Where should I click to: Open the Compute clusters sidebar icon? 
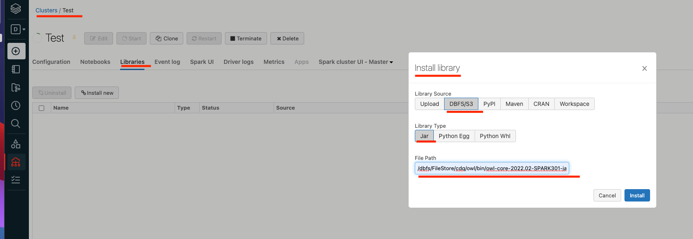pos(16,162)
